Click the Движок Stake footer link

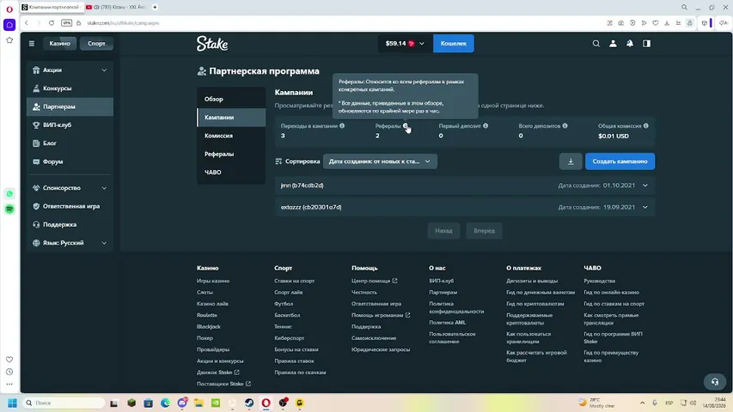point(218,373)
